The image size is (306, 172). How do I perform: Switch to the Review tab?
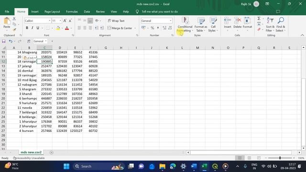100,11
